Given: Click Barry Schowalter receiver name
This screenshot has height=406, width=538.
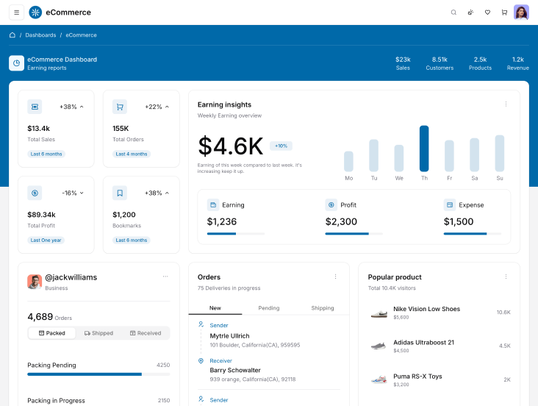Looking at the screenshot, I should (x=235, y=370).
